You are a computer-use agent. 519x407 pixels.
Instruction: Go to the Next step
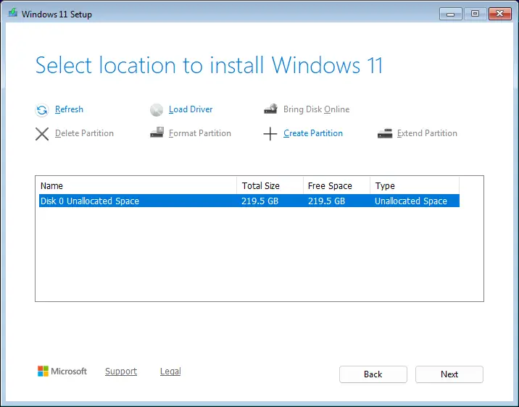click(449, 374)
